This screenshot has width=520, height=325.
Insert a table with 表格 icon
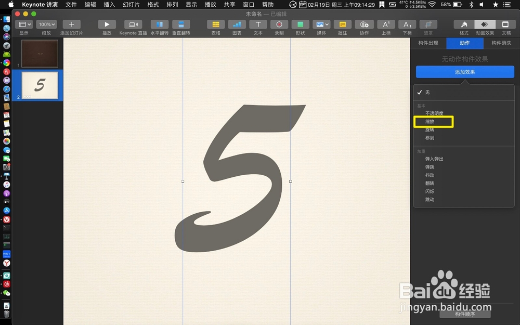coord(216,24)
